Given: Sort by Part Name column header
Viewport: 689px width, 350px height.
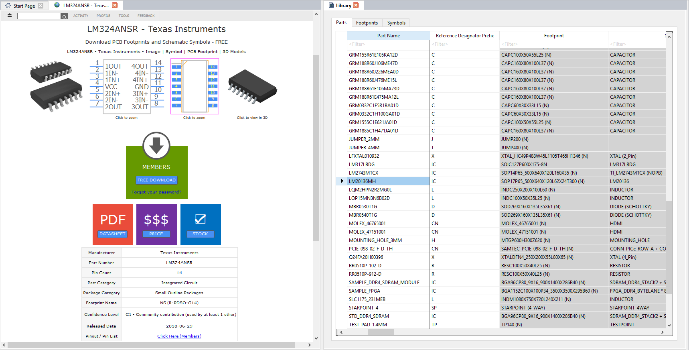Looking at the screenshot, I should [388, 36].
